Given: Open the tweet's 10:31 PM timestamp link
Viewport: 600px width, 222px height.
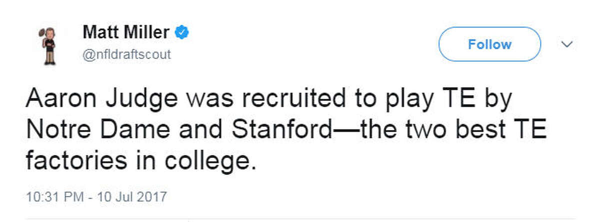Looking at the screenshot, I should 53,195.
